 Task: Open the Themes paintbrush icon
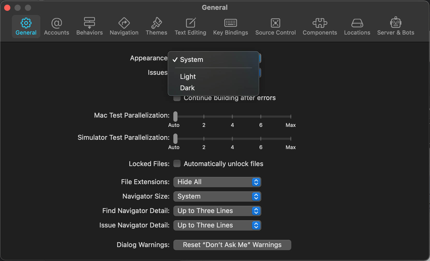coord(157,23)
